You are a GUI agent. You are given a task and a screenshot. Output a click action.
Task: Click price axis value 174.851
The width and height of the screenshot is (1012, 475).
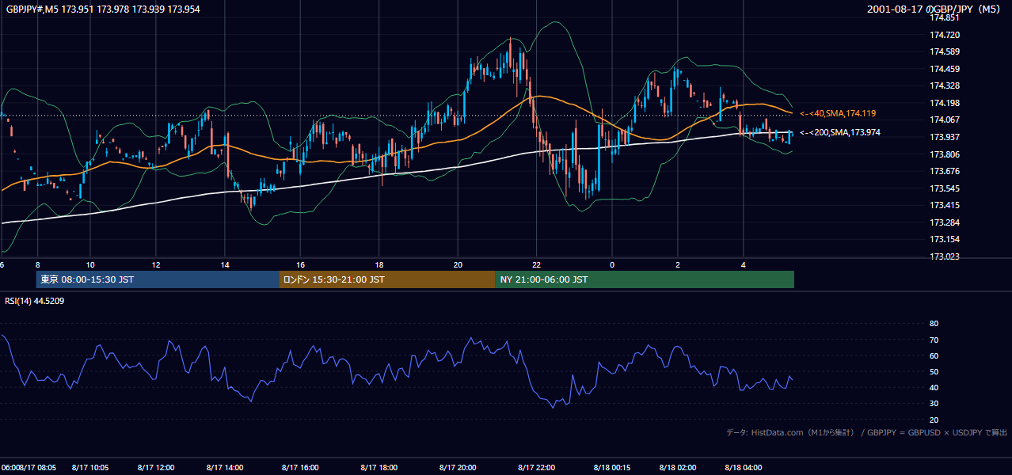coord(945,17)
